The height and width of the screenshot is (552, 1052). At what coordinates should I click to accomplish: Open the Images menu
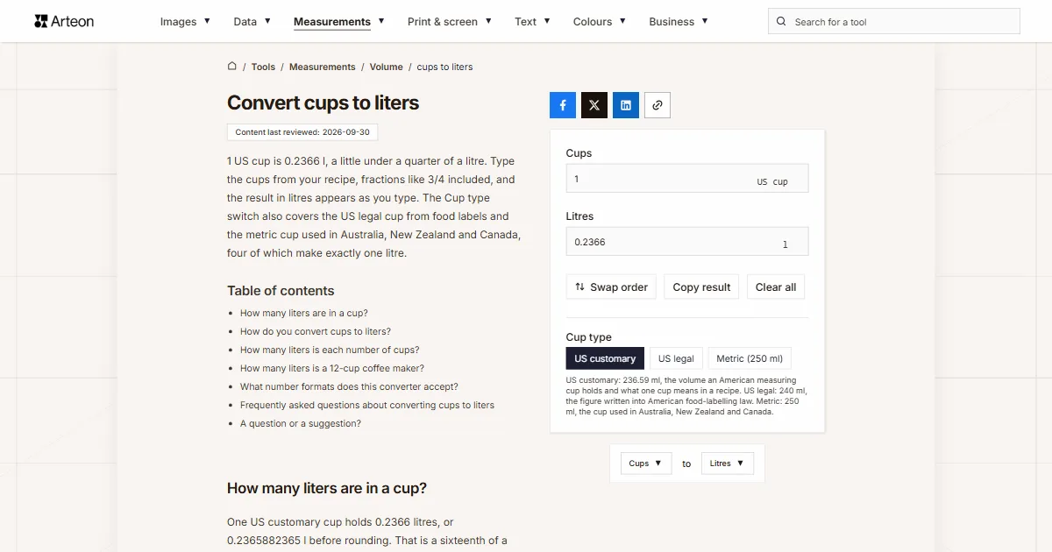(x=185, y=21)
